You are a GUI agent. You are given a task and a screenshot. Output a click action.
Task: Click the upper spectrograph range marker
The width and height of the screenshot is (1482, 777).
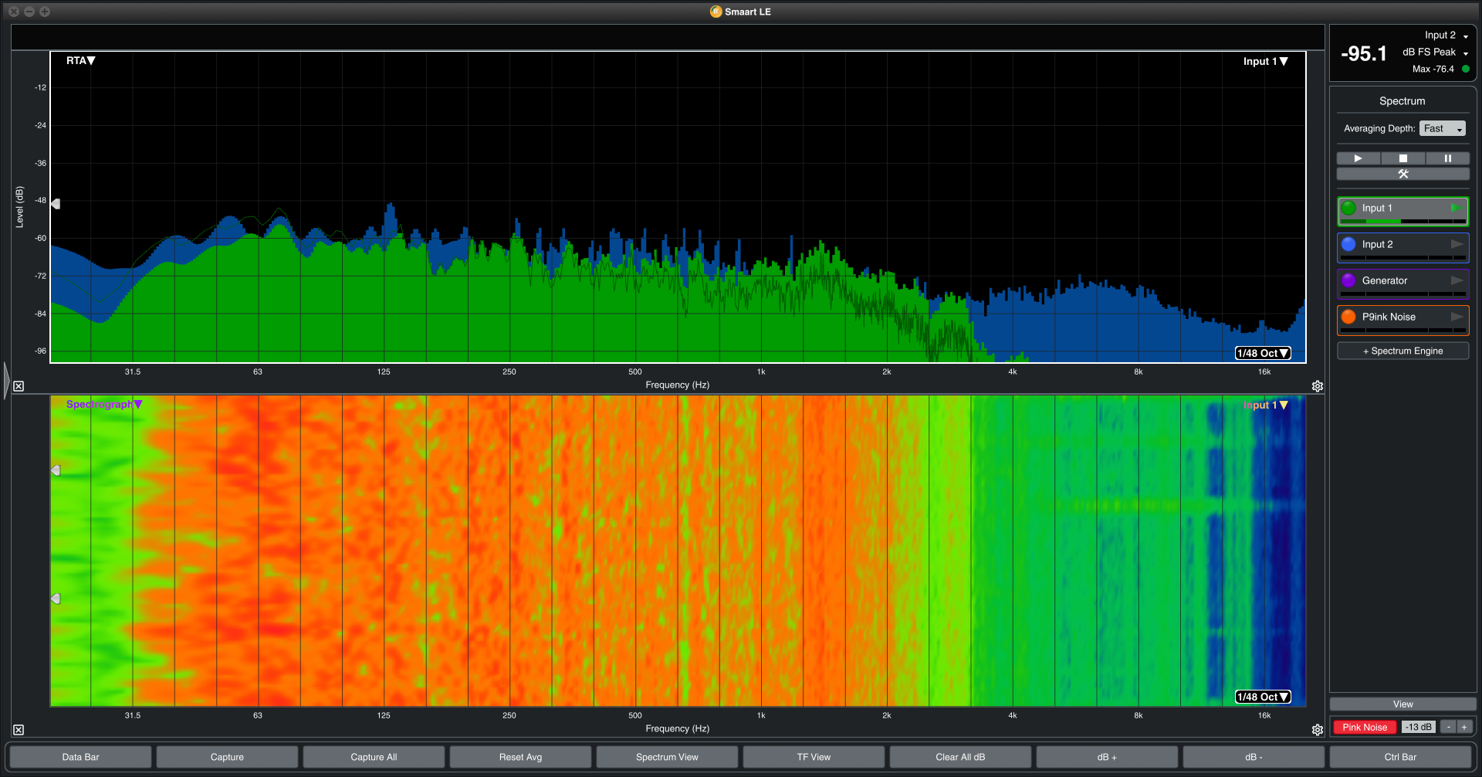[x=56, y=470]
